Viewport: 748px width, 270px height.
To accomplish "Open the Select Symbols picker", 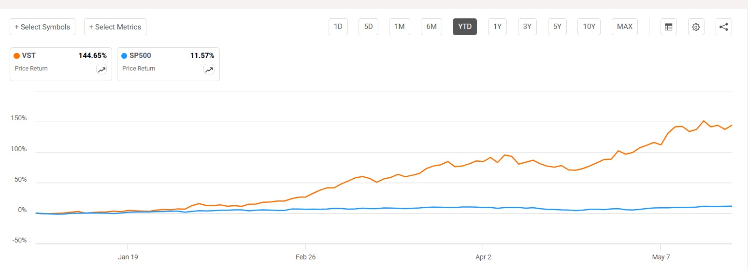I will pos(43,27).
